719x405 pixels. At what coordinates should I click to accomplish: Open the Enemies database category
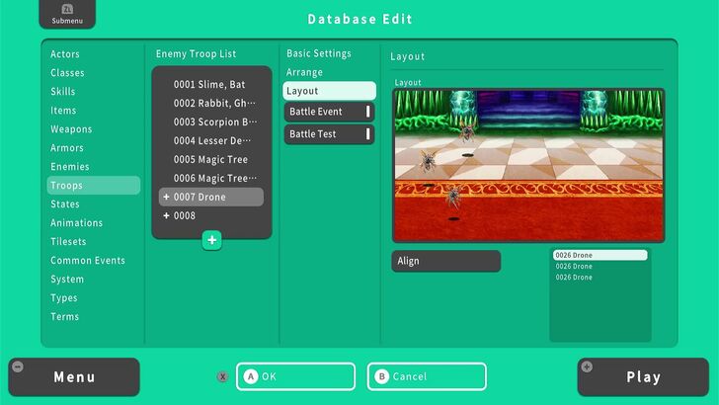point(70,167)
